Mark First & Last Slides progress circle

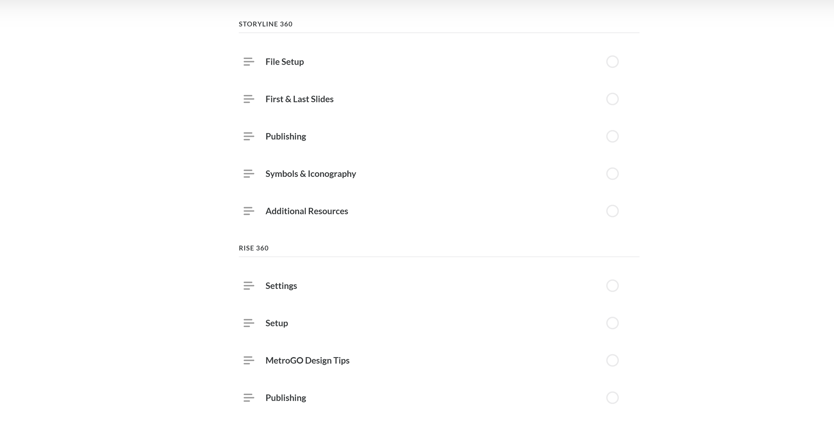tap(612, 99)
